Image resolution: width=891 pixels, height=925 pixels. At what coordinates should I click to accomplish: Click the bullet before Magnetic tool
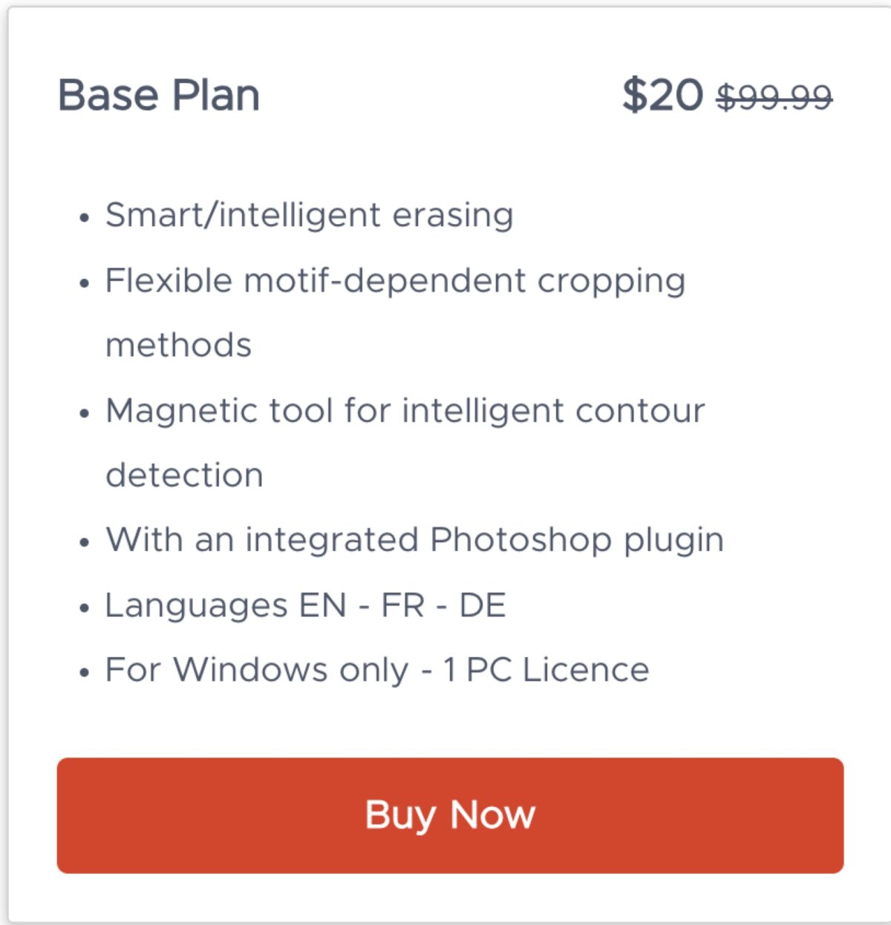pos(85,413)
